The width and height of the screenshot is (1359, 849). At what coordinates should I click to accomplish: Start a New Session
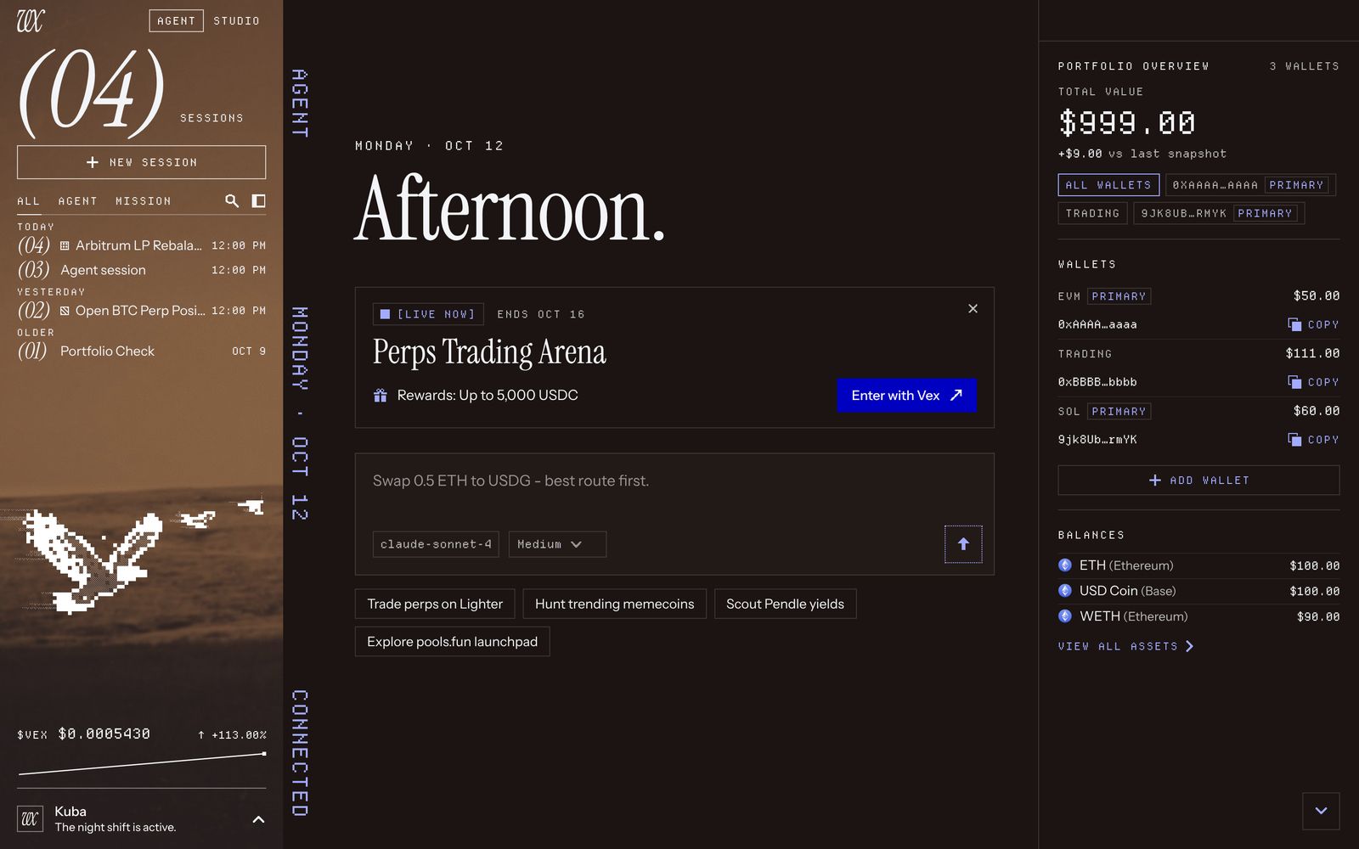[x=141, y=162]
